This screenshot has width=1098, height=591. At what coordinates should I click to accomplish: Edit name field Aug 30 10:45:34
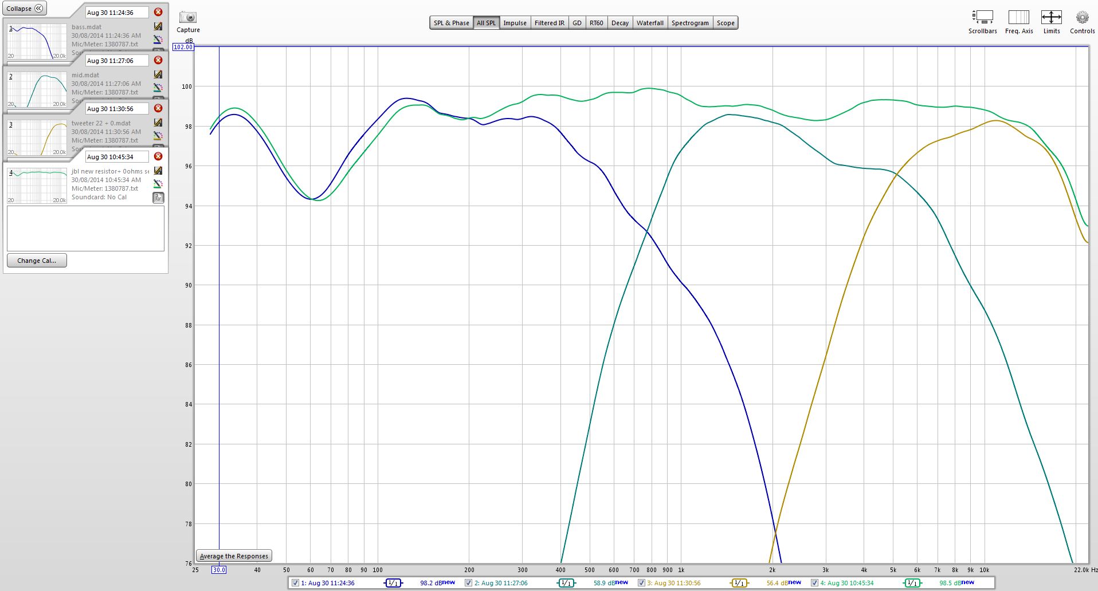(117, 156)
